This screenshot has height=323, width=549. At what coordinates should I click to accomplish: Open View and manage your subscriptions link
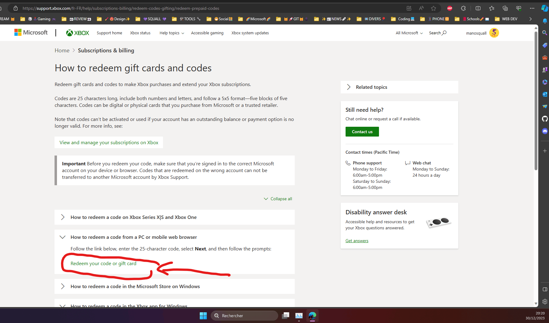click(x=109, y=143)
